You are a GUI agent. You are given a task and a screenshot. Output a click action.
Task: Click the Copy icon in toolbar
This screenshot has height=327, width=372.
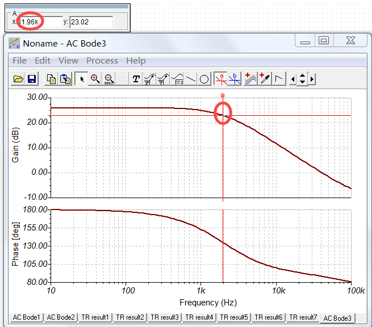click(51, 79)
